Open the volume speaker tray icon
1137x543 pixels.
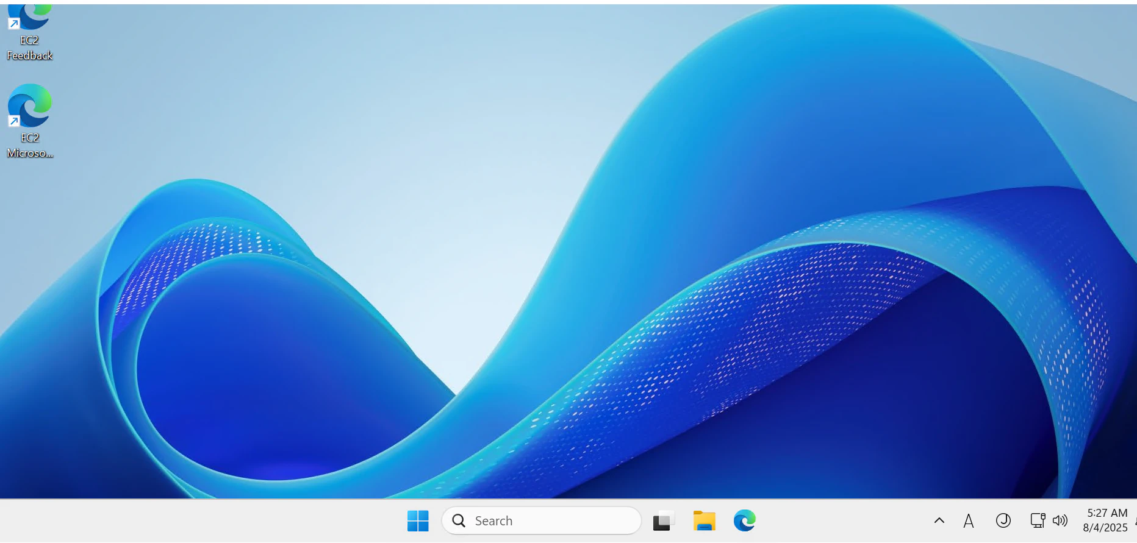tap(1060, 520)
